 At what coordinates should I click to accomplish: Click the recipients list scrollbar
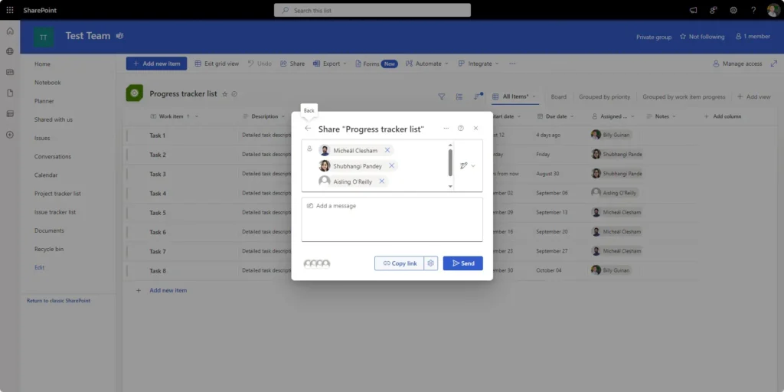450,162
